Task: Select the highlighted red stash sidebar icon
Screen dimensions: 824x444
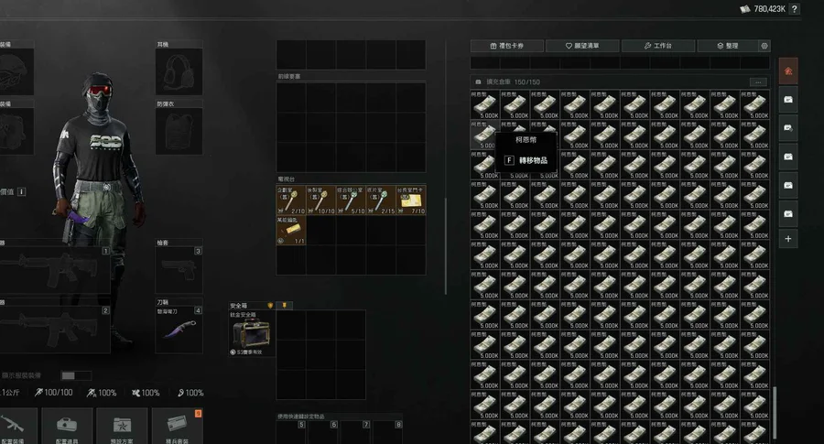Action: click(x=787, y=70)
